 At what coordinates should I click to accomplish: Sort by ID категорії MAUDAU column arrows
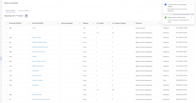[x=29, y=23]
